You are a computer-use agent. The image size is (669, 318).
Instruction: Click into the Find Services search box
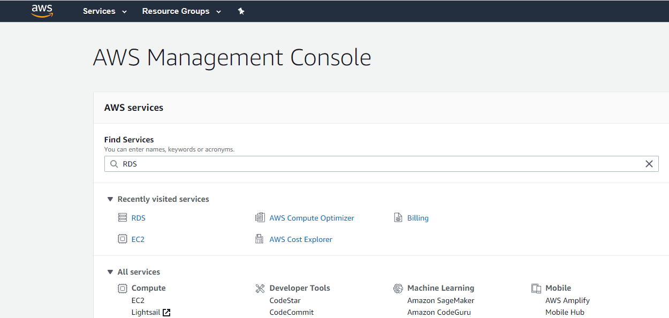[x=375, y=164]
